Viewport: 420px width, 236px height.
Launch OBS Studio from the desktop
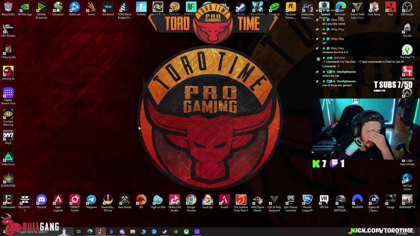coord(407,9)
